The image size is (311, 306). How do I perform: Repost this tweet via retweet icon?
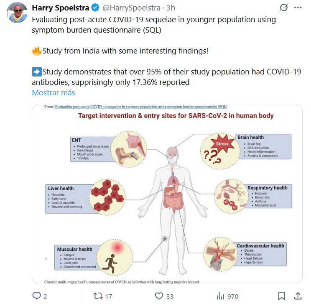click(97, 296)
